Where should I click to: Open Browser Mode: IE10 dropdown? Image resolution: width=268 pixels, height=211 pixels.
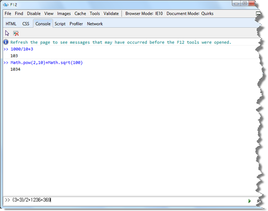click(144, 13)
